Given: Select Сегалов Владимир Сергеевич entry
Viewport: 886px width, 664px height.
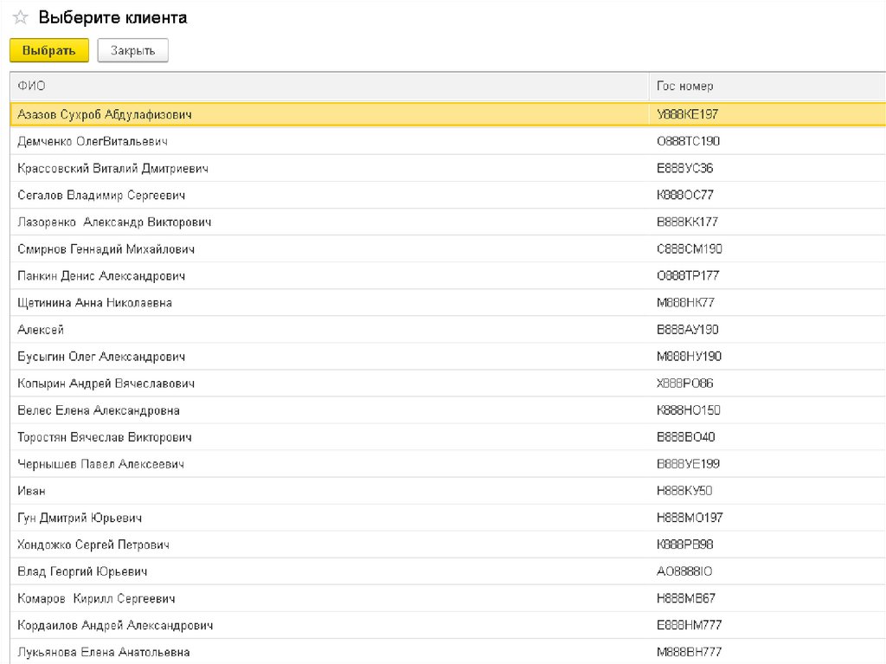Looking at the screenshot, I should click(x=101, y=195).
